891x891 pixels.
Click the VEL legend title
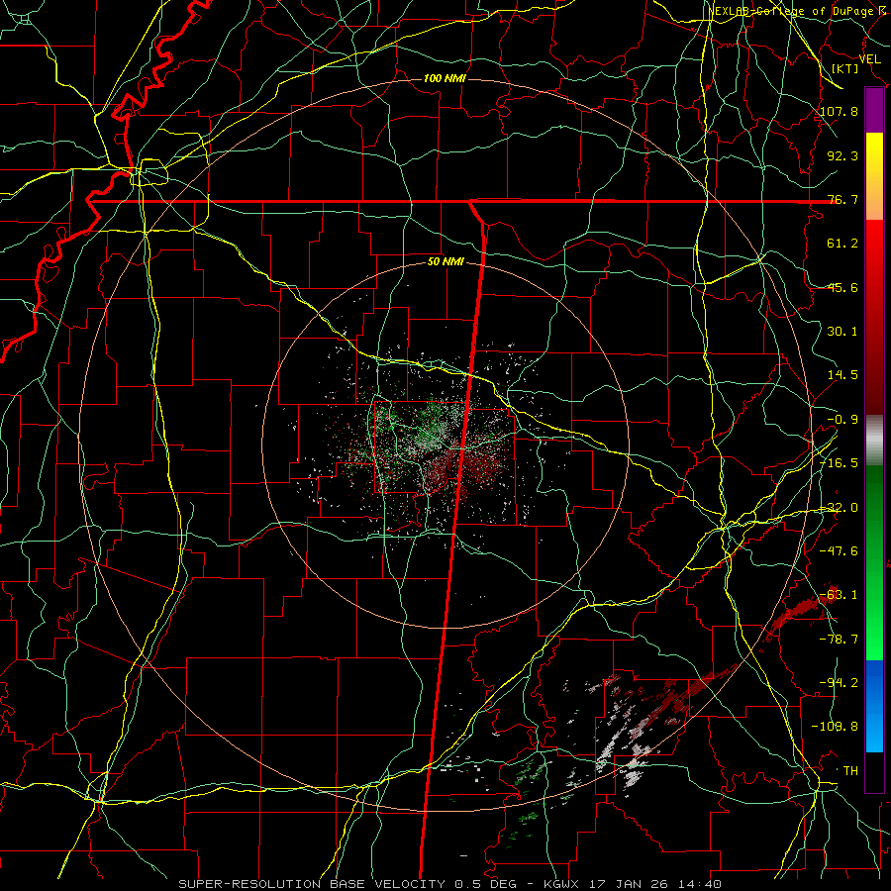(870, 59)
